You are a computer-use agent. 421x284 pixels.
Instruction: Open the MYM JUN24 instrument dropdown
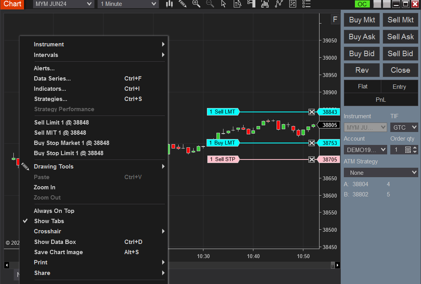64,4
